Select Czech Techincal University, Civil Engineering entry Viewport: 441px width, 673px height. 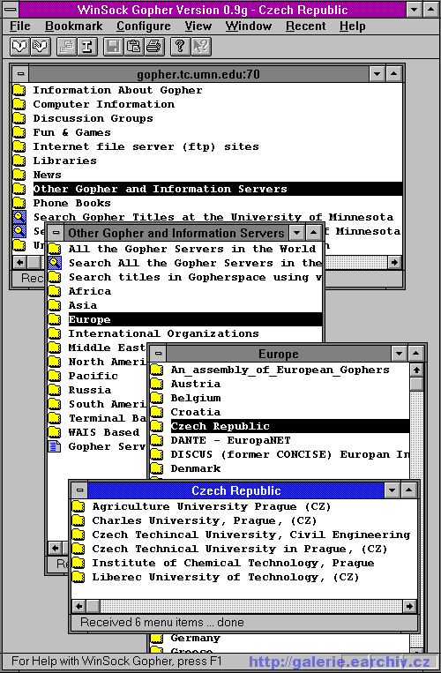pos(251,535)
